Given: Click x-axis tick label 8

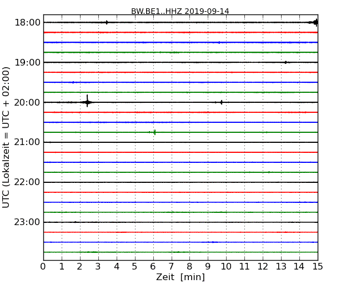Looking at the screenshot, I should (190, 267).
